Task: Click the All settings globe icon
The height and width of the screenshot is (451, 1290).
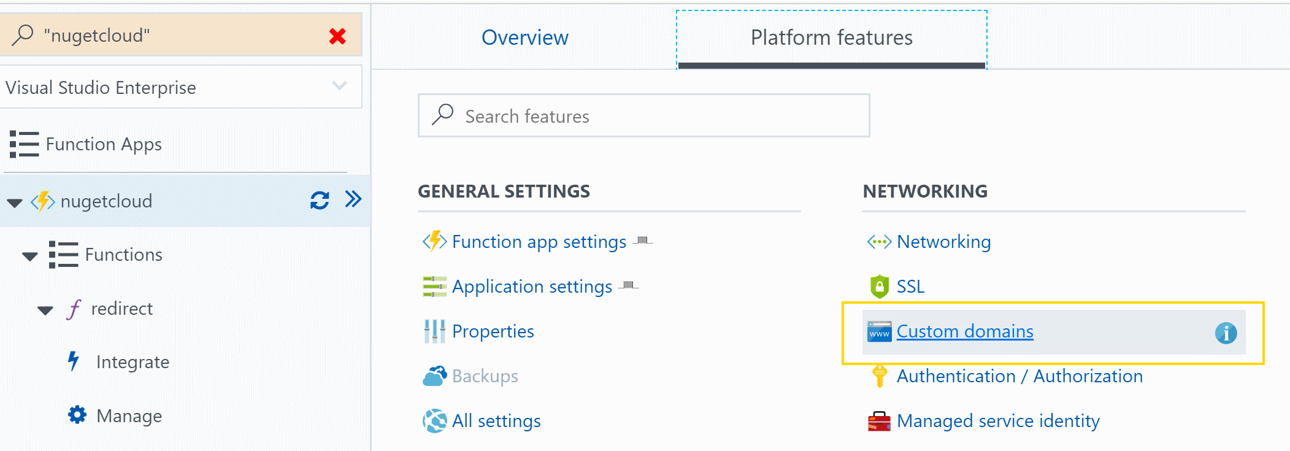Action: 435,421
